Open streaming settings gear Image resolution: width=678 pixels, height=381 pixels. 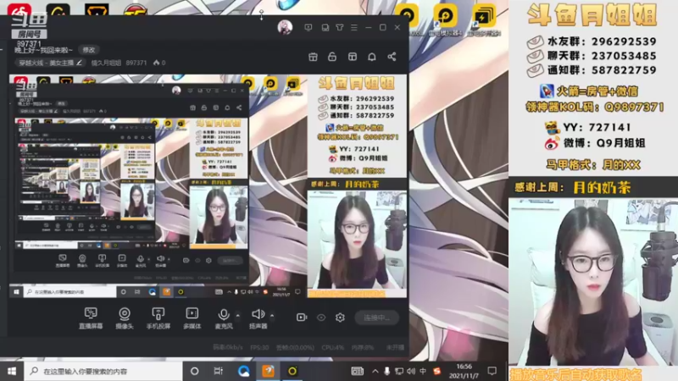coord(341,317)
